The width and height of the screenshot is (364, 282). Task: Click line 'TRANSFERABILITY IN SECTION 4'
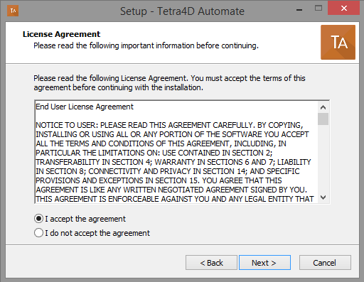(x=173, y=162)
